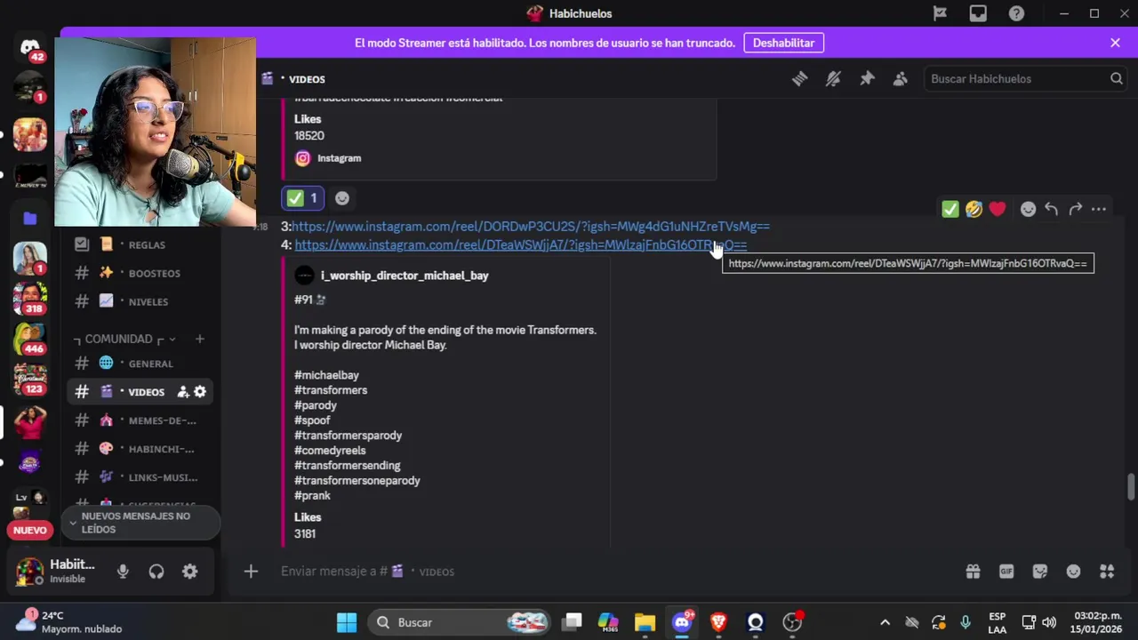Open File Explorer from taskbar
The width and height of the screenshot is (1138, 640).
645,622
